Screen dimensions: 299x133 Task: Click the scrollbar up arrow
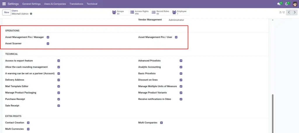272,20
